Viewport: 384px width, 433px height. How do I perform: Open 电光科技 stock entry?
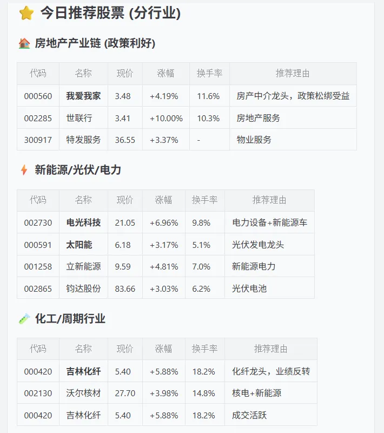pos(83,222)
